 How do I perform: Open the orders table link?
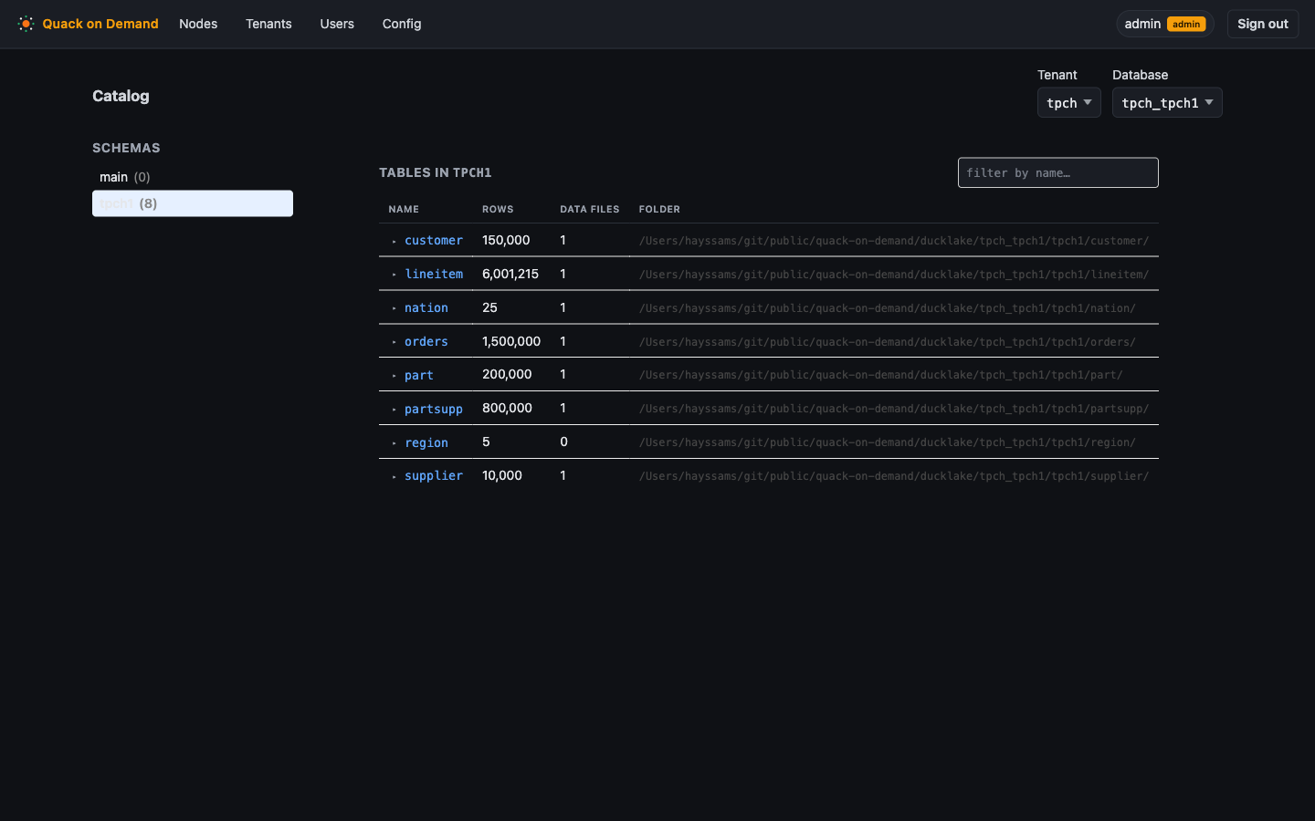[426, 341]
